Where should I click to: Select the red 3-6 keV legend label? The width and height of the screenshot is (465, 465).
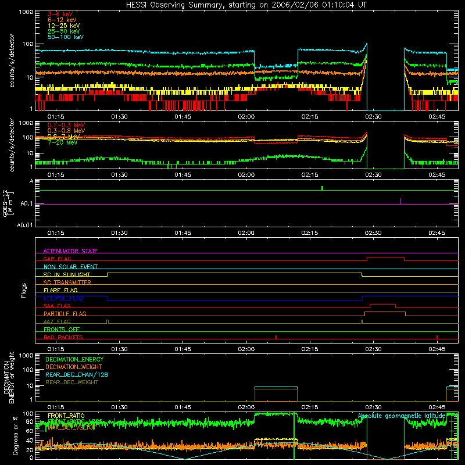click(x=60, y=14)
